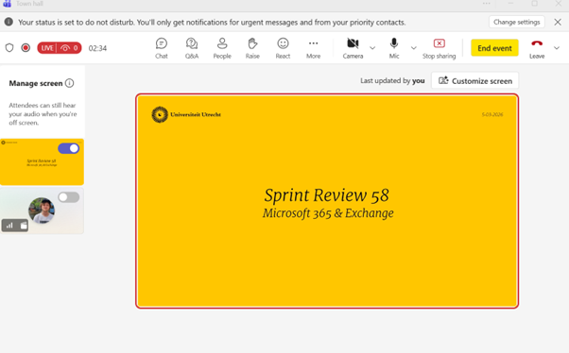Image resolution: width=569 pixels, height=353 pixels.
Task: Click the recording indicator icon
Action: [x=26, y=48]
